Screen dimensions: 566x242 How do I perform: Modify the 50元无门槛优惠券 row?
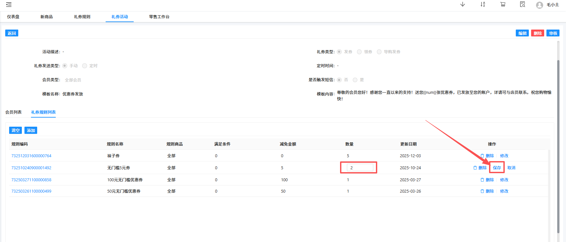pyautogui.click(x=504, y=191)
